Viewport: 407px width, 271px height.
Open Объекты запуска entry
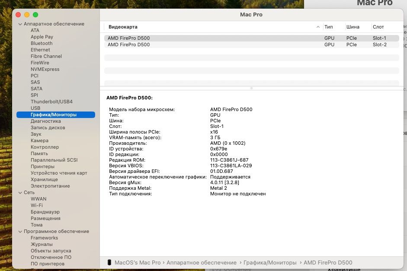click(51, 251)
